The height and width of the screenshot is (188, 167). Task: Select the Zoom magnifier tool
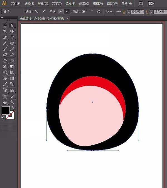tap(12, 102)
